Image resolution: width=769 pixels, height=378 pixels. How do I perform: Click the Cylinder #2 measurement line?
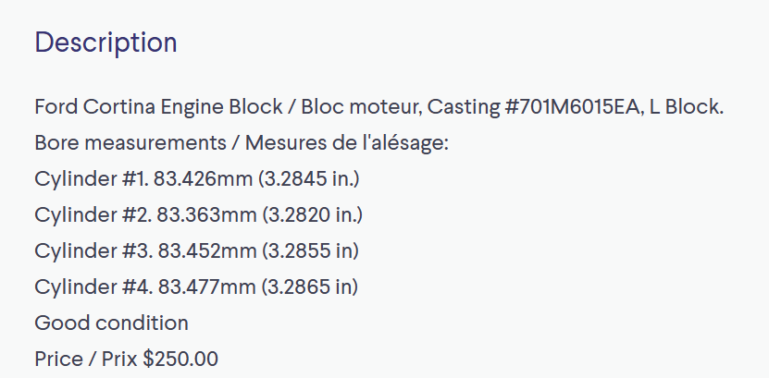tap(199, 215)
